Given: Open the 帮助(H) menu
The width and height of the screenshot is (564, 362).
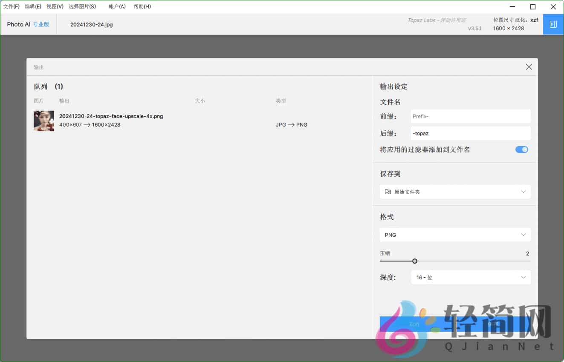Looking at the screenshot, I should 142,6.
